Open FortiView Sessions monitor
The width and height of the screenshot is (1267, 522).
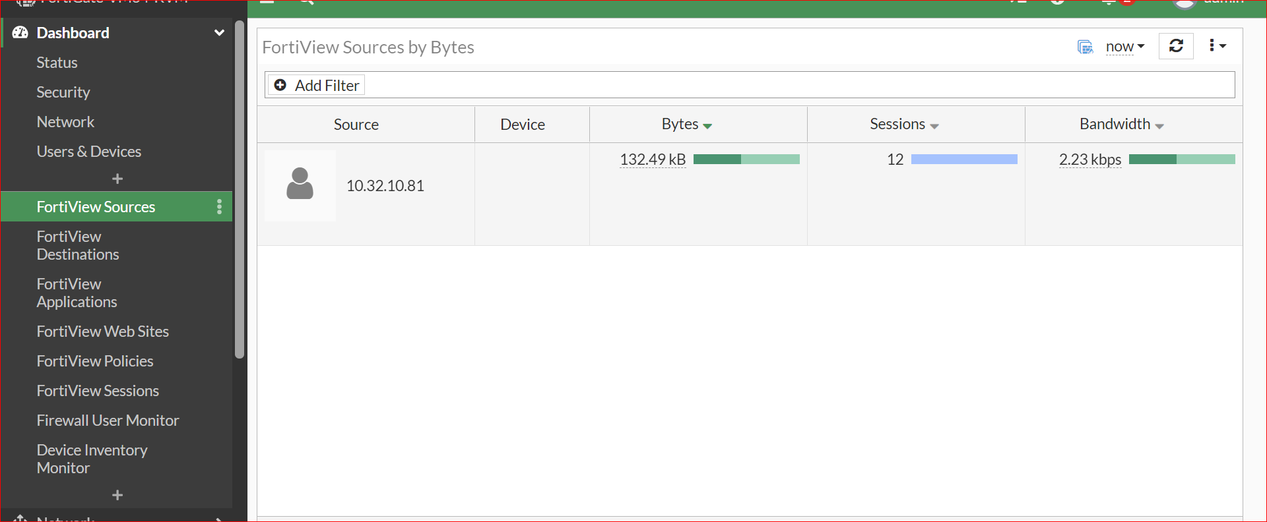click(x=98, y=391)
